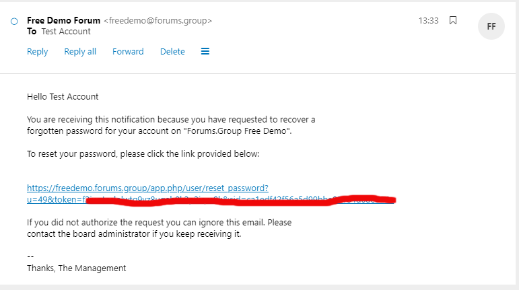519x290 pixels.
Task: Toggle the unread circle marker beside sender
Action: click(x=14, y=22)
